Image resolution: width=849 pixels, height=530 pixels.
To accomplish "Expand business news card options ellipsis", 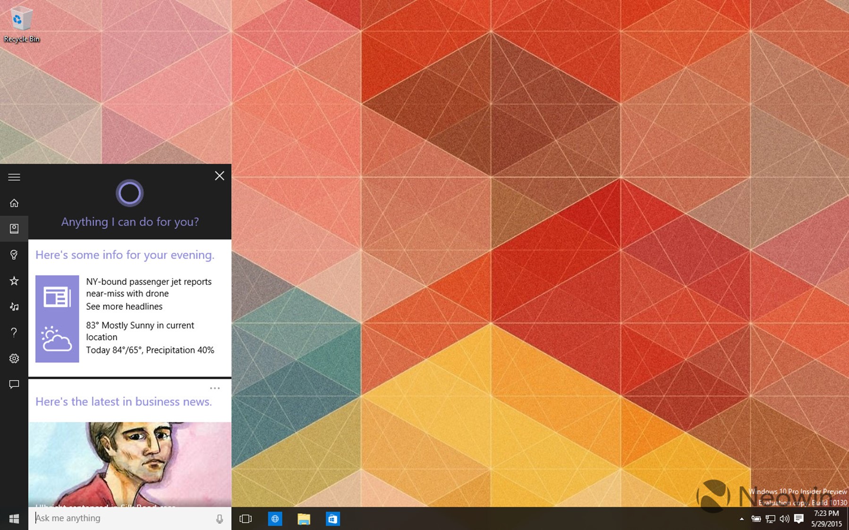I will [x=215, y=388].
